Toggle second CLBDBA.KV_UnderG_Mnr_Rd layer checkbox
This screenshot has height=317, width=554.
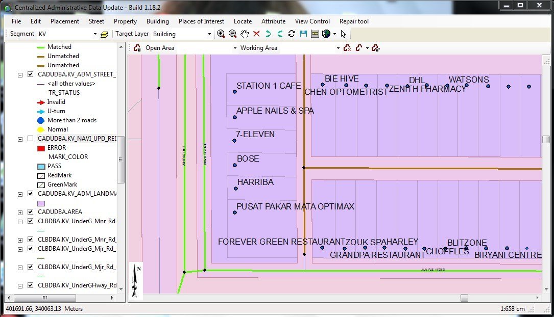(x=31, y=240)
